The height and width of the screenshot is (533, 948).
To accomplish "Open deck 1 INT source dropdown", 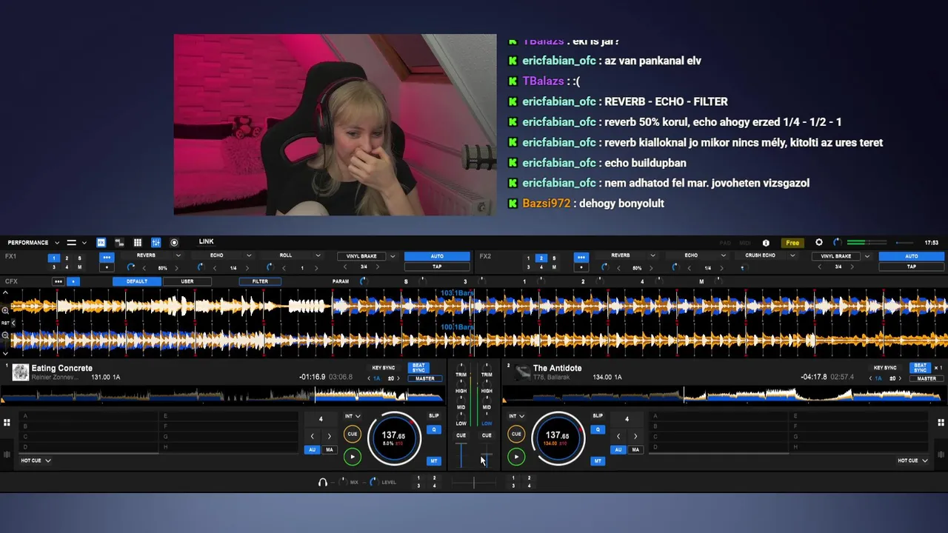I will pyautogui.click(x=353, y=416).
